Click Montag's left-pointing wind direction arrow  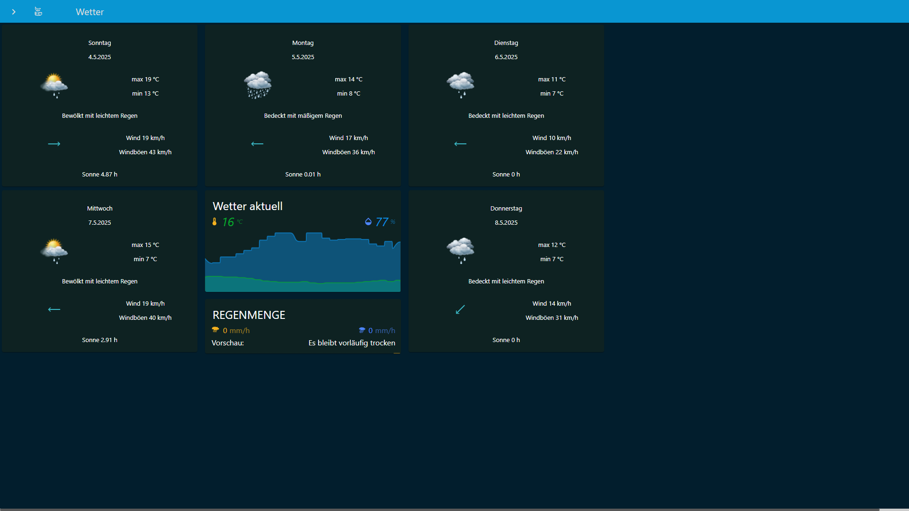pos(257,144)
